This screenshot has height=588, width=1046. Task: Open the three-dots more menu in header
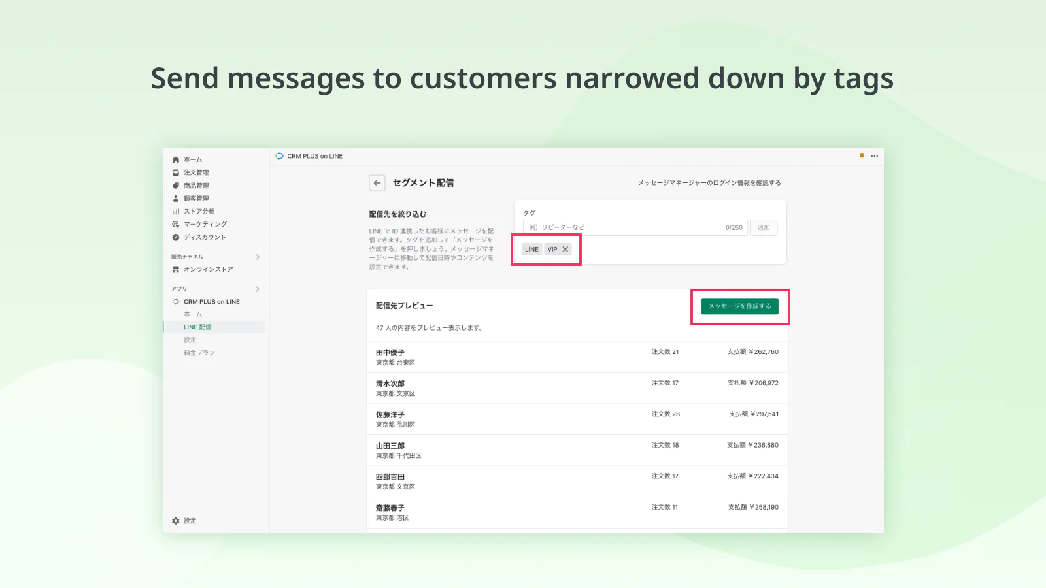click(874, 156)
